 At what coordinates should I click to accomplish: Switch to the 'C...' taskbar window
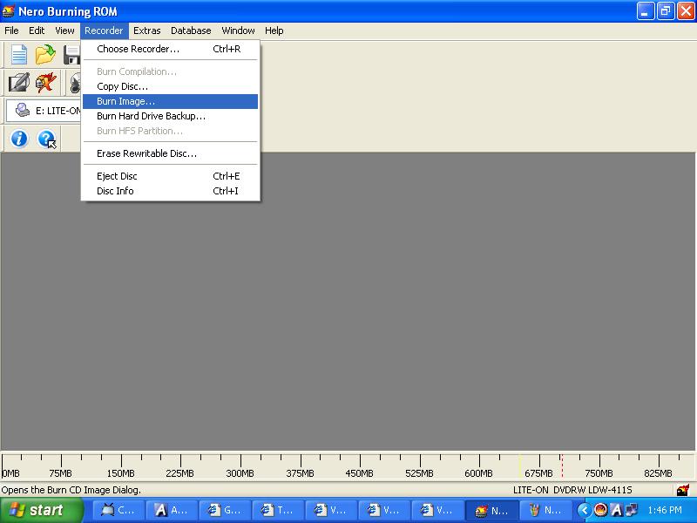pos(118,510)
